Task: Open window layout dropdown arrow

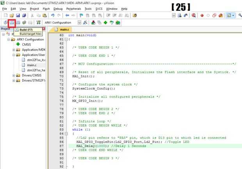Action: (233, 15)
